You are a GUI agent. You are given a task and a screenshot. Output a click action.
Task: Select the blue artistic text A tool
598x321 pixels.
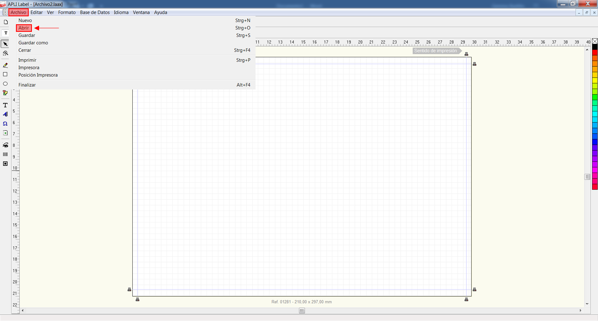[x=6, y=114]
